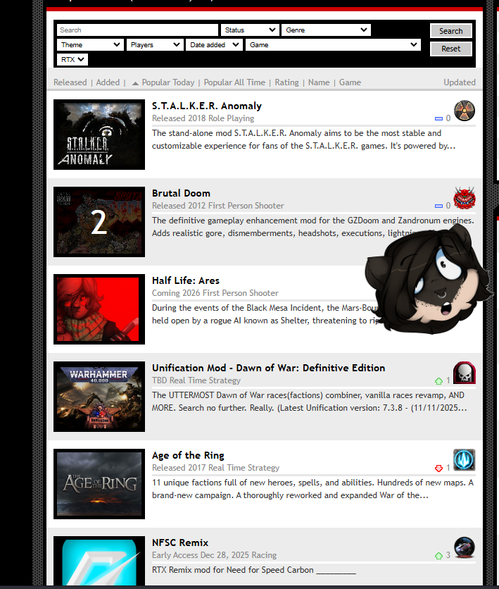Open the Theme filter dropdown
The height and width of the screenshot is (589, 499).
click(90, 45)
